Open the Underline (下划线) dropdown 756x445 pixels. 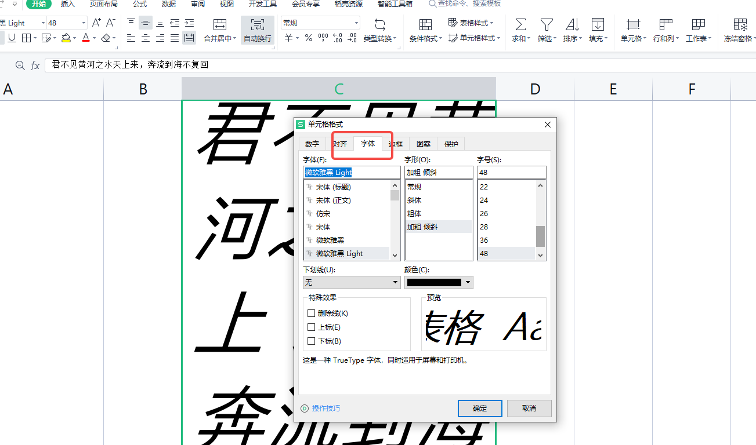coord(352,283)
